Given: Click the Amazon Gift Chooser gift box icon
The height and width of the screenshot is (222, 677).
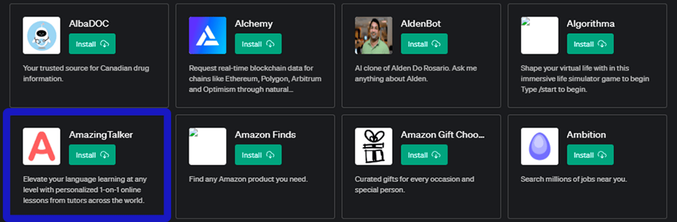Looking at the screenshot, I should [x=374, y=146].
